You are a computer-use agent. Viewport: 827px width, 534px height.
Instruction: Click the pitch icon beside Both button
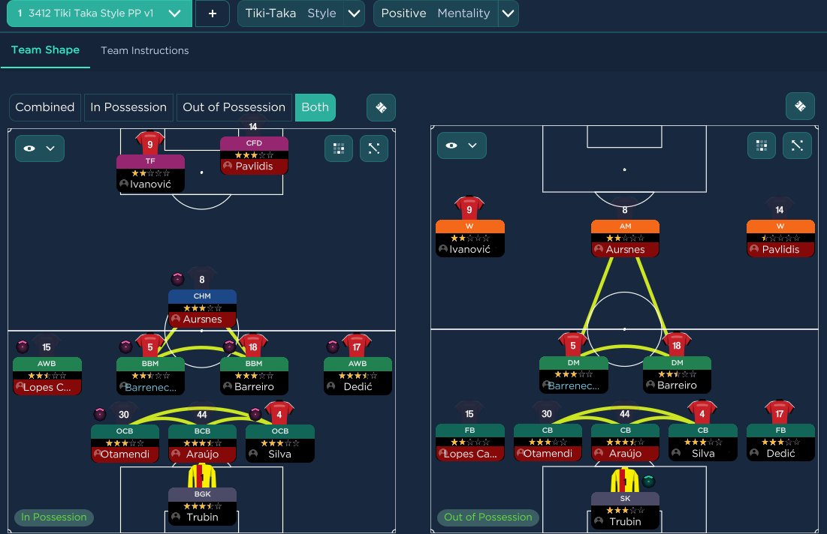(x=381, y=107)
